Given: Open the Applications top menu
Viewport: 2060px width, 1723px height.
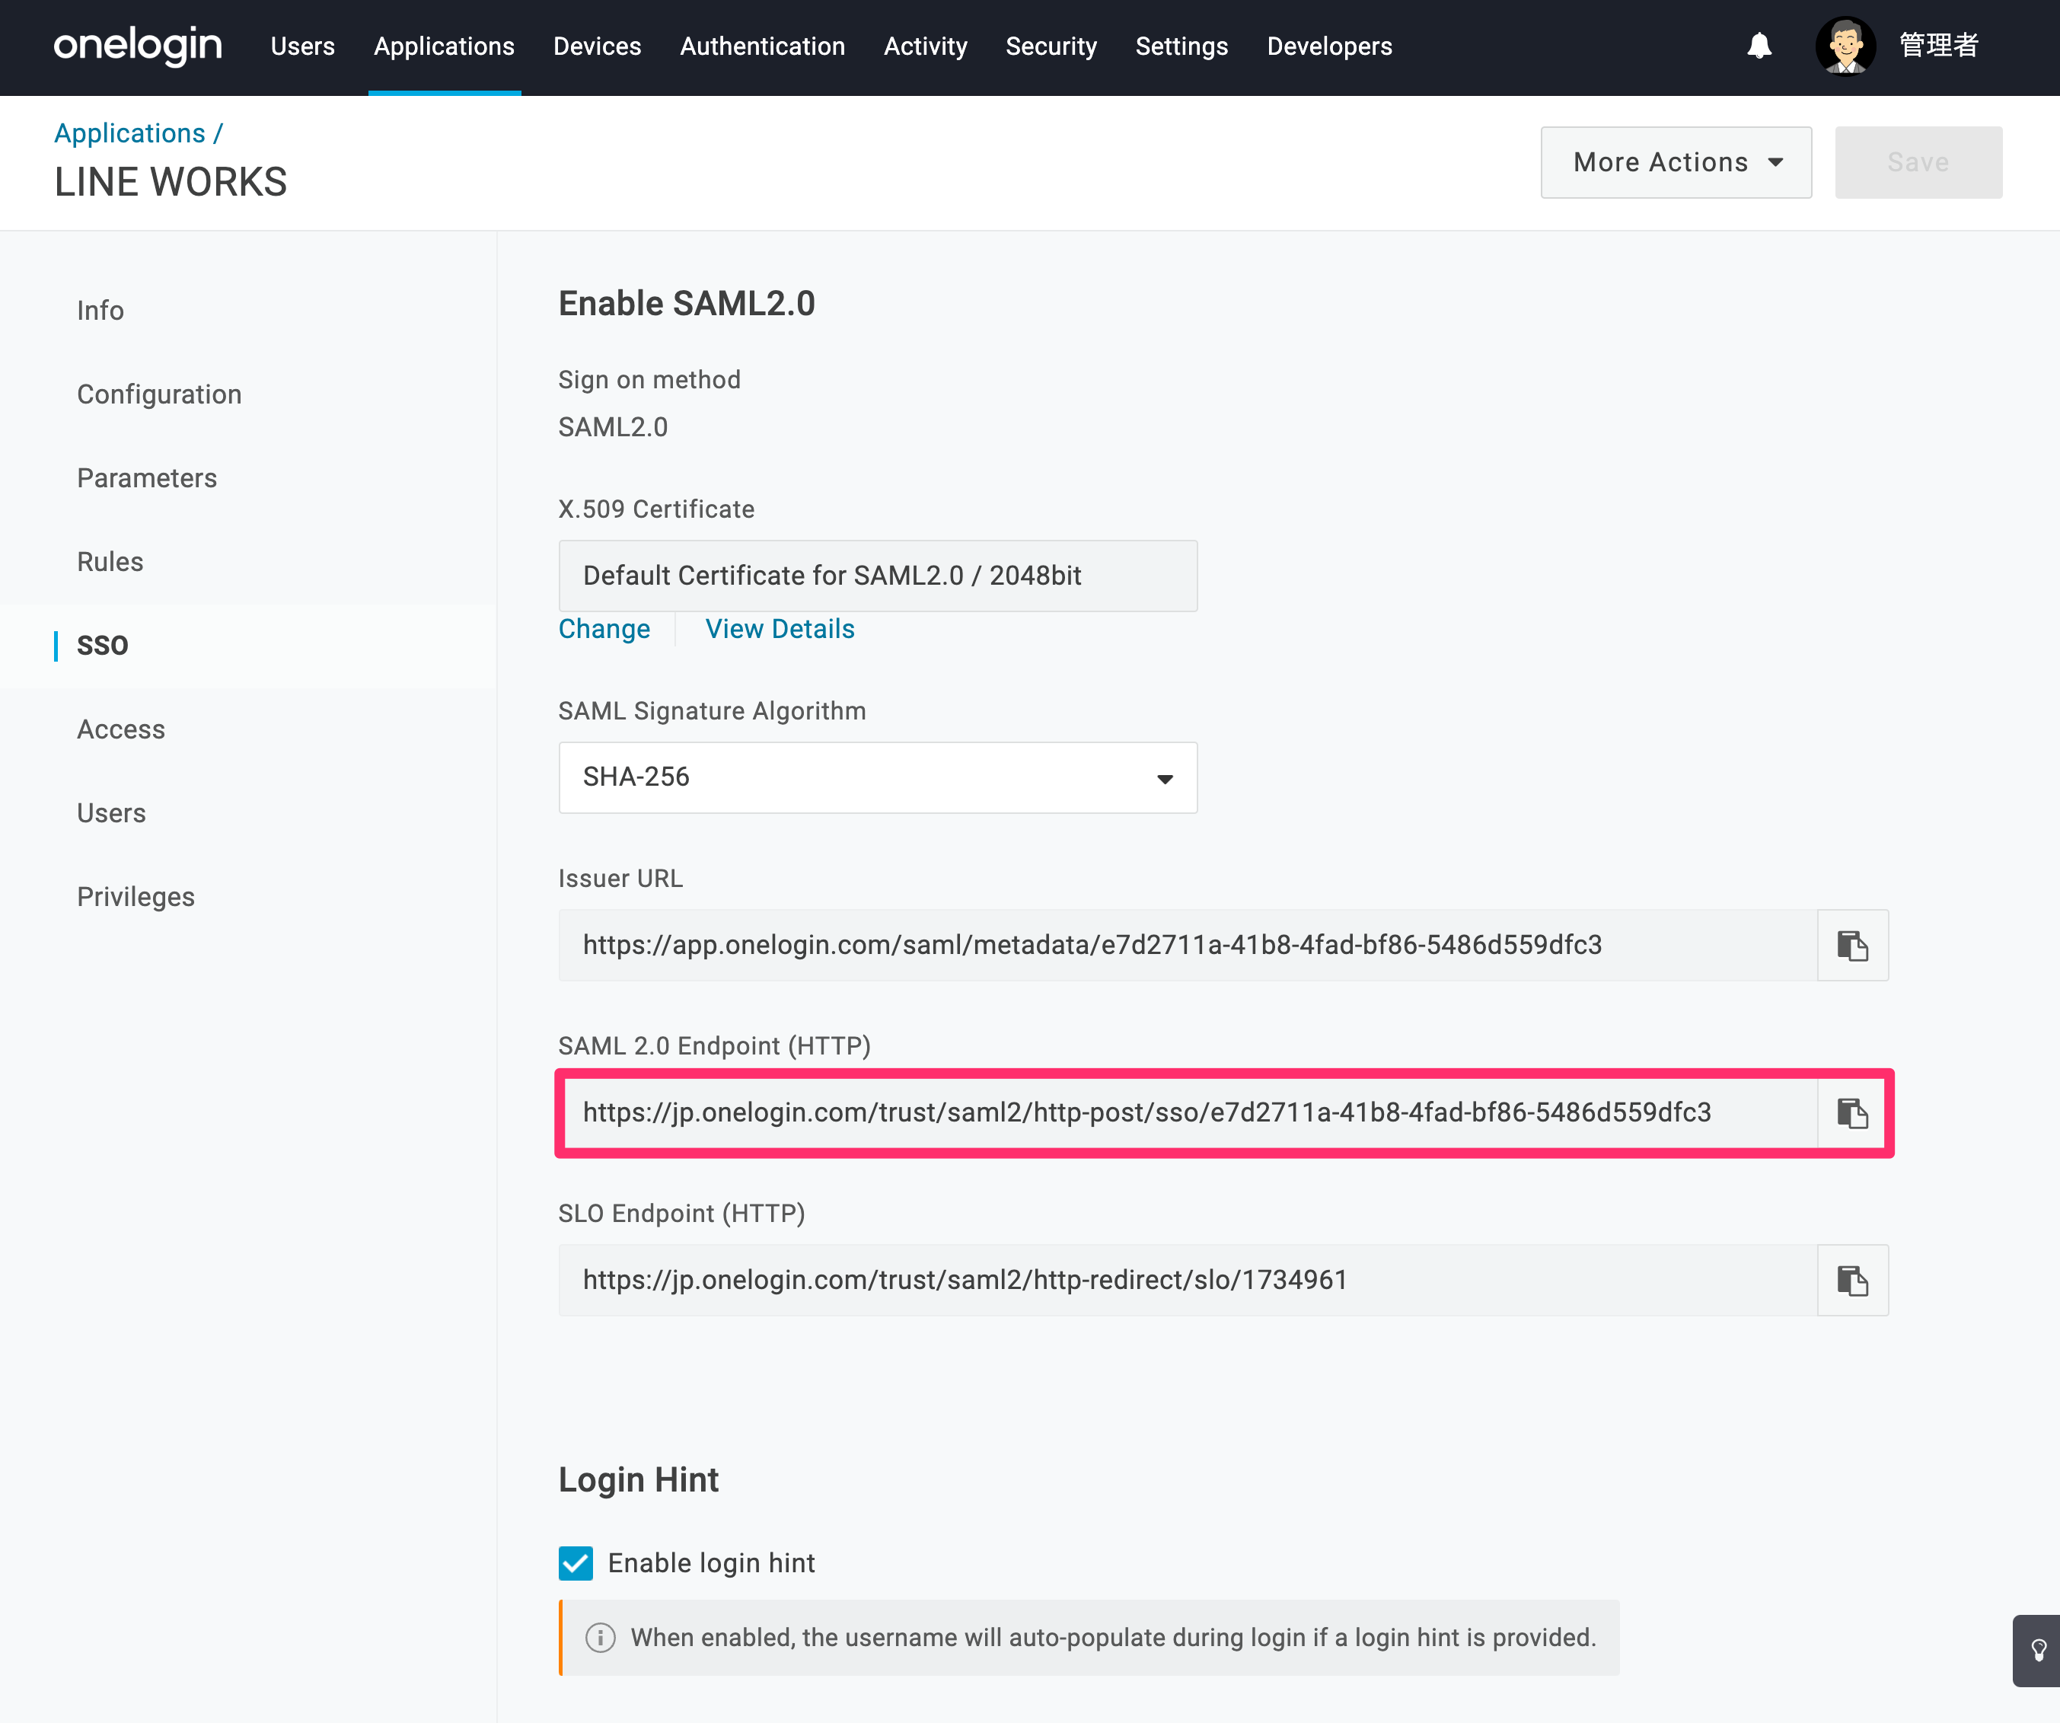Looking at the screenshot, I should (445, 46).
